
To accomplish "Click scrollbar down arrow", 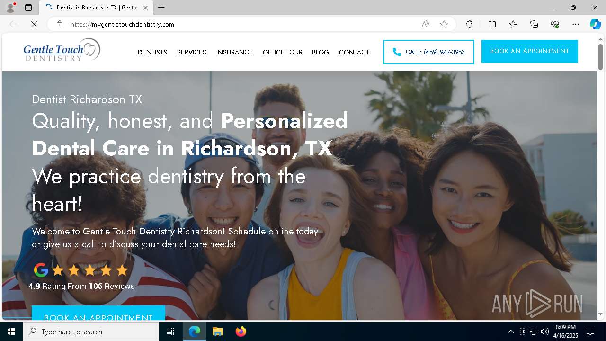I will (600, 314).
